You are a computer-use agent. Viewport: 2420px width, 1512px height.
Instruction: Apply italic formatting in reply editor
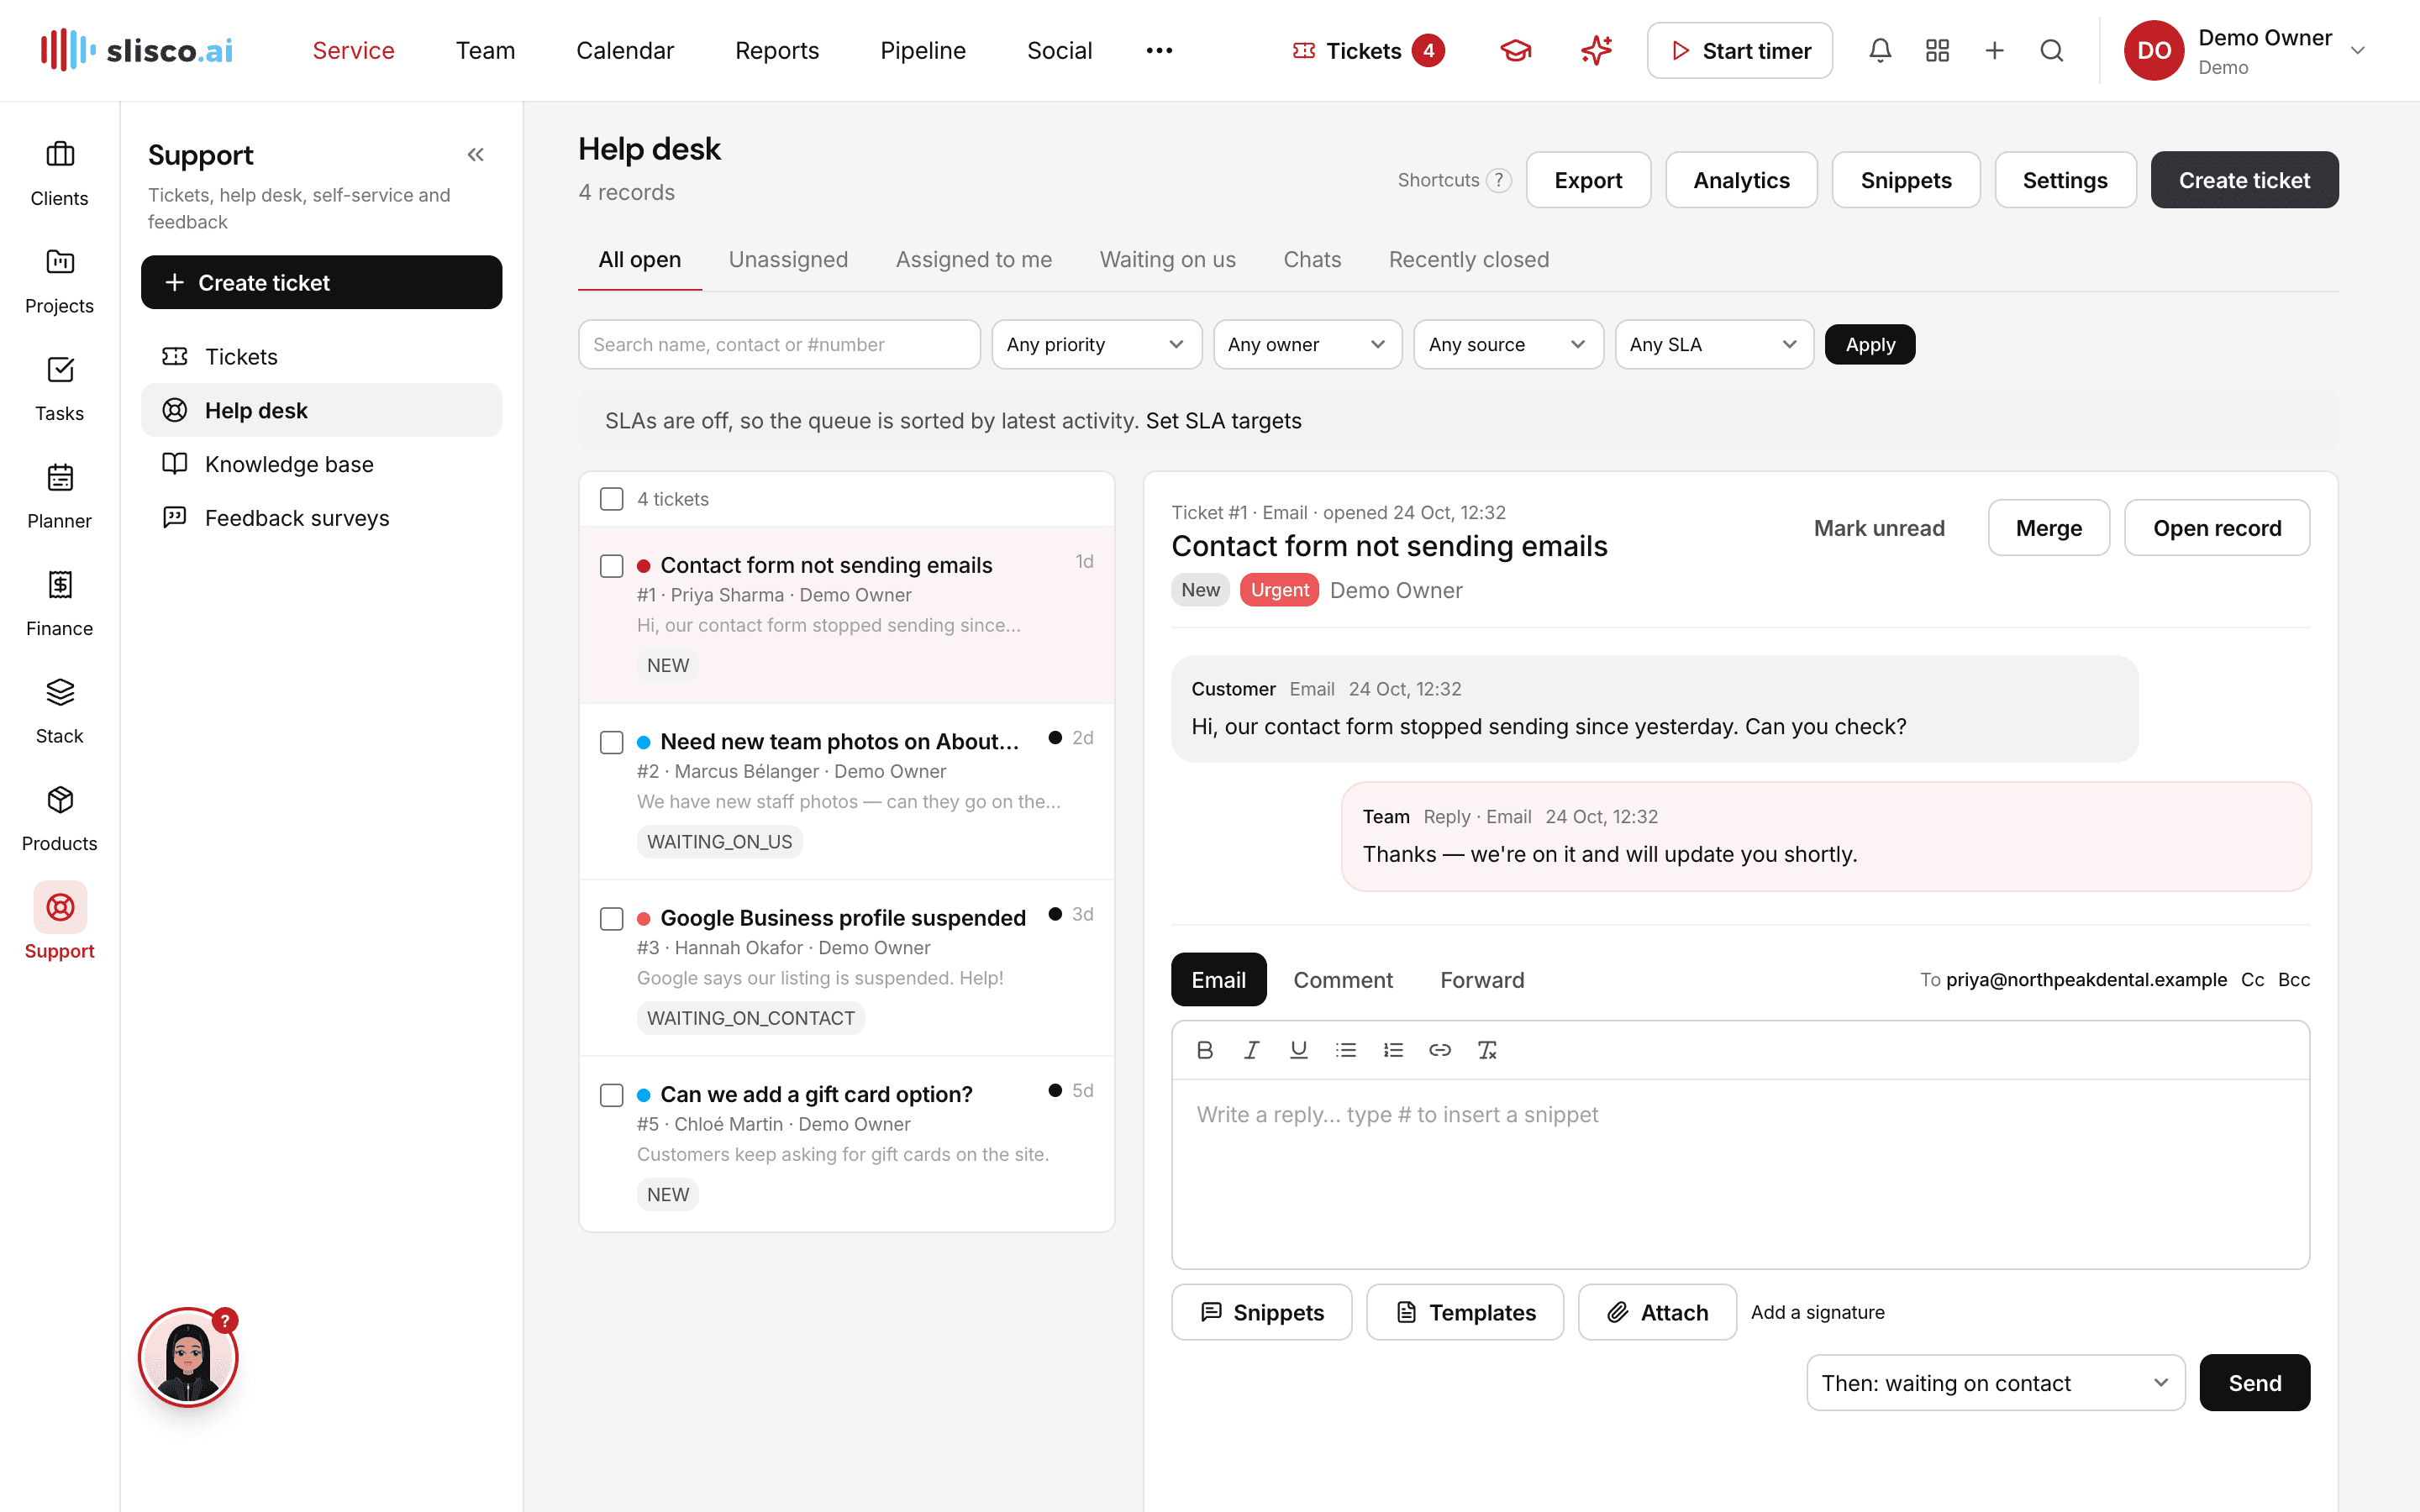tap(1251, 1050)
